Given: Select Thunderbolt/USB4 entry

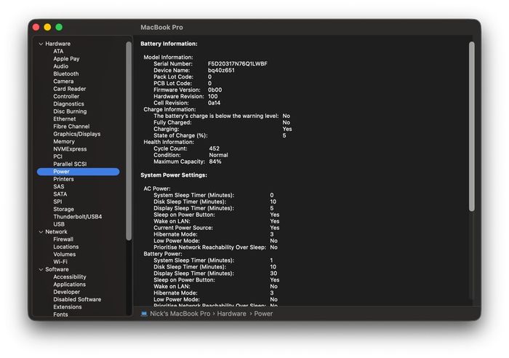Looking at the screenshot, I should (x=78, y=217).
